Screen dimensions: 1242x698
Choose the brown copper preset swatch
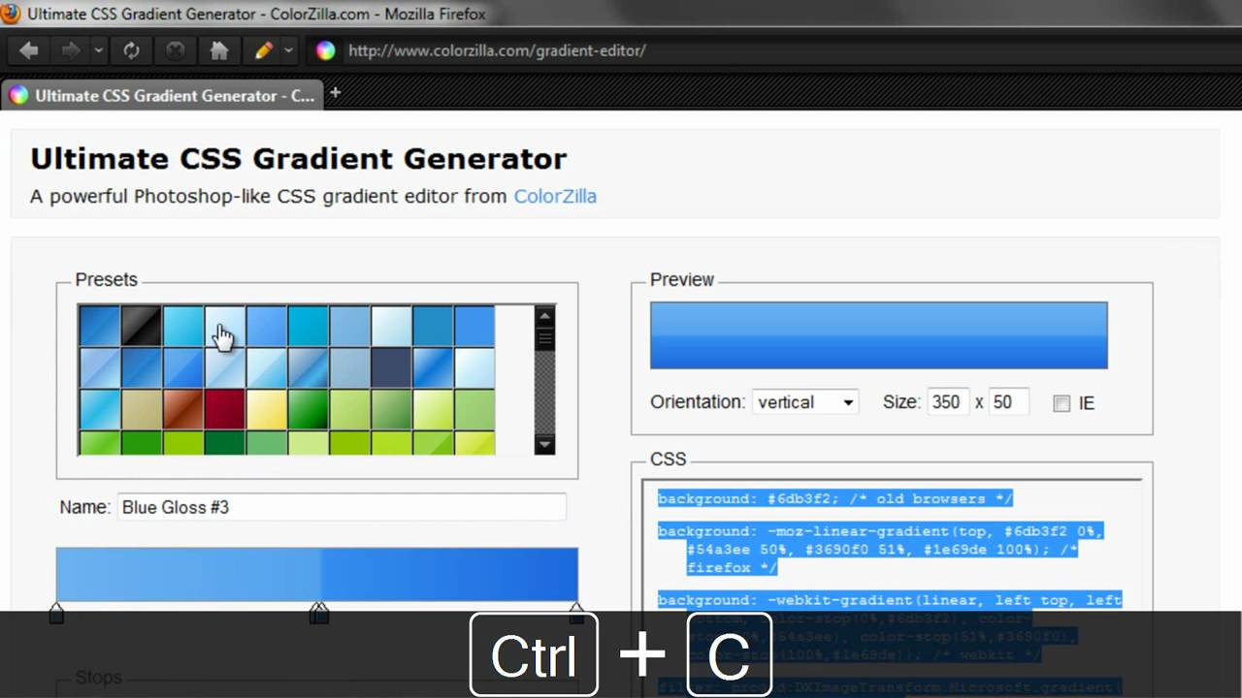(x=182, y=409)
